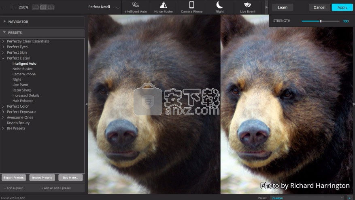
Task: Select the Hair Enhance preset
Action: point(23,101)
